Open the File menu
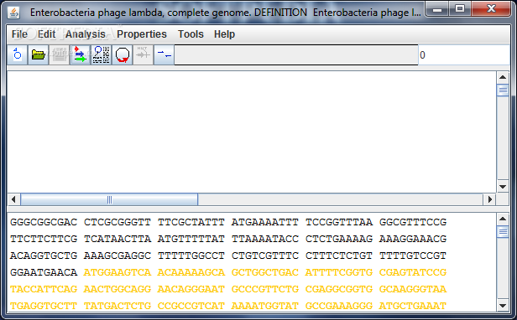 pos(19,34)
